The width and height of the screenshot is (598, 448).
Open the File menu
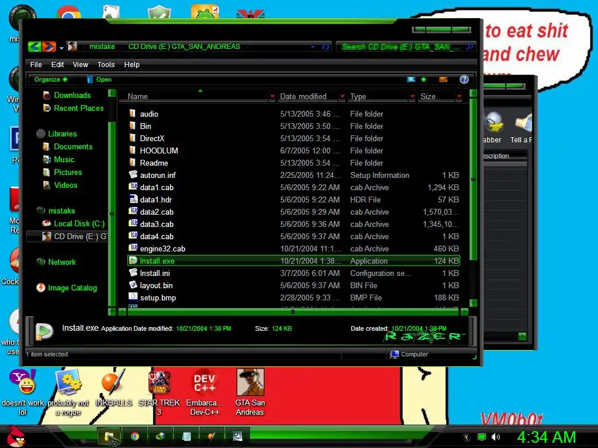[36, 64]
